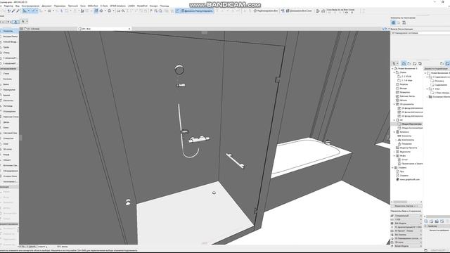Image resolution: width=450 pixels, height=253 pixels.
Task: Select the Marquee (Бегущая Рамка) tool
Action: [9, 37]
